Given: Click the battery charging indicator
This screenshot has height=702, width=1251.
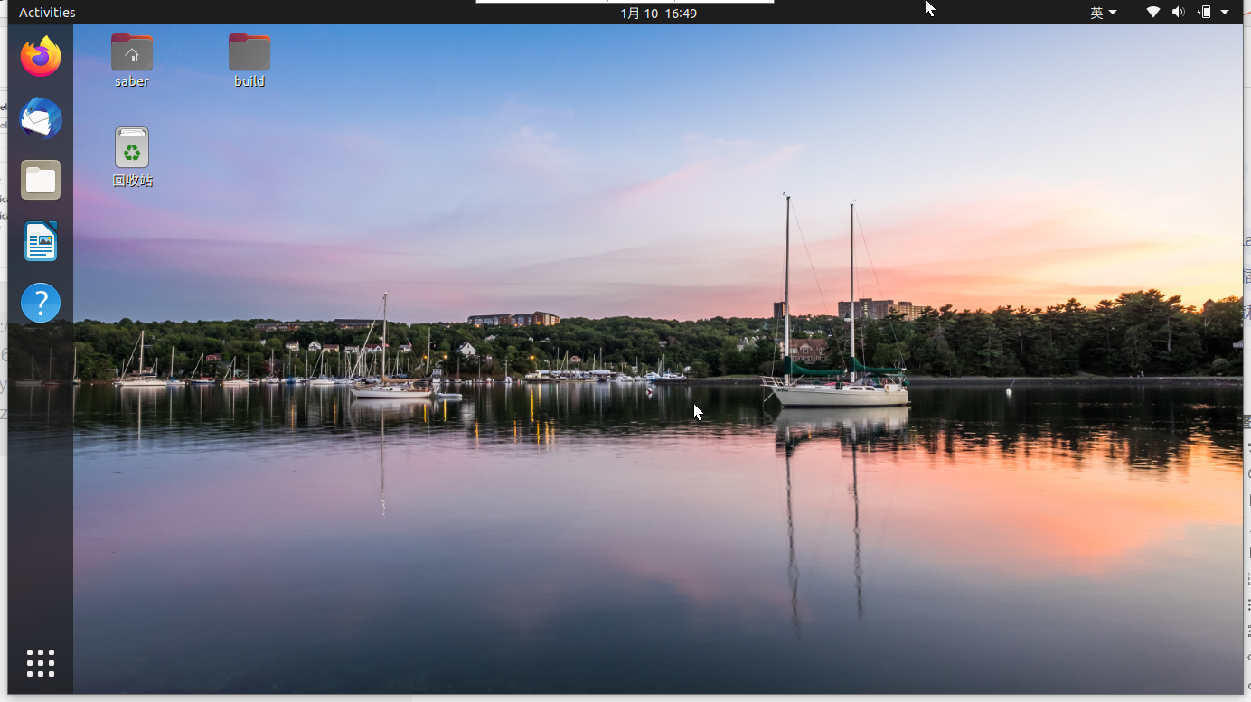Looking at the screenshot, I should pos(1205,12).
